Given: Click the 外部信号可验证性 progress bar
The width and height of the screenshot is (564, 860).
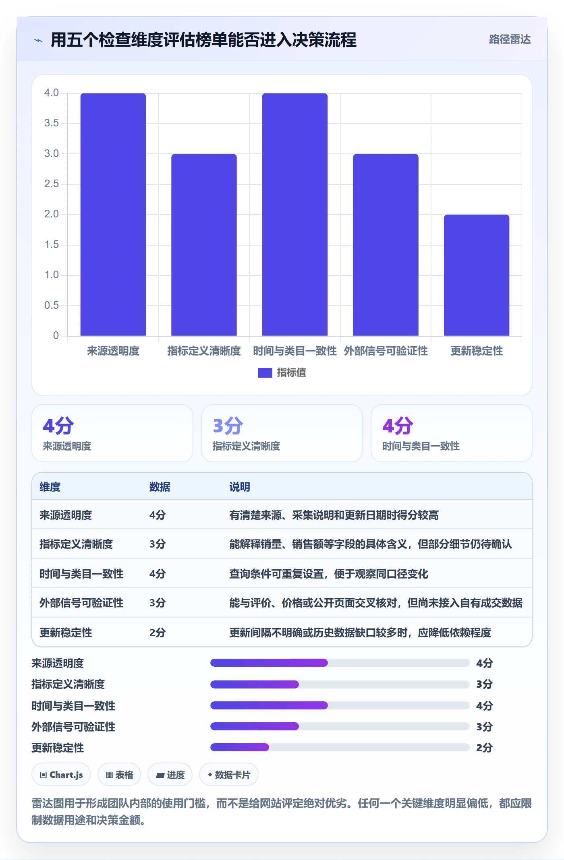Looking at the screenshot, I should click(x=340, y=726).
